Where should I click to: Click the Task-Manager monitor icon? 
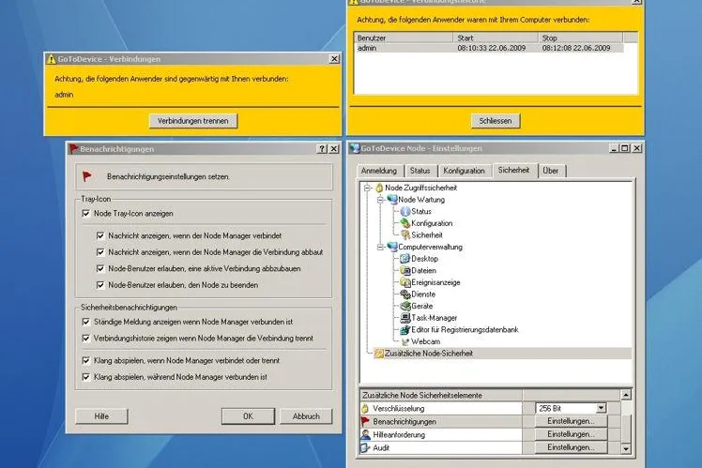click(405, 318)
